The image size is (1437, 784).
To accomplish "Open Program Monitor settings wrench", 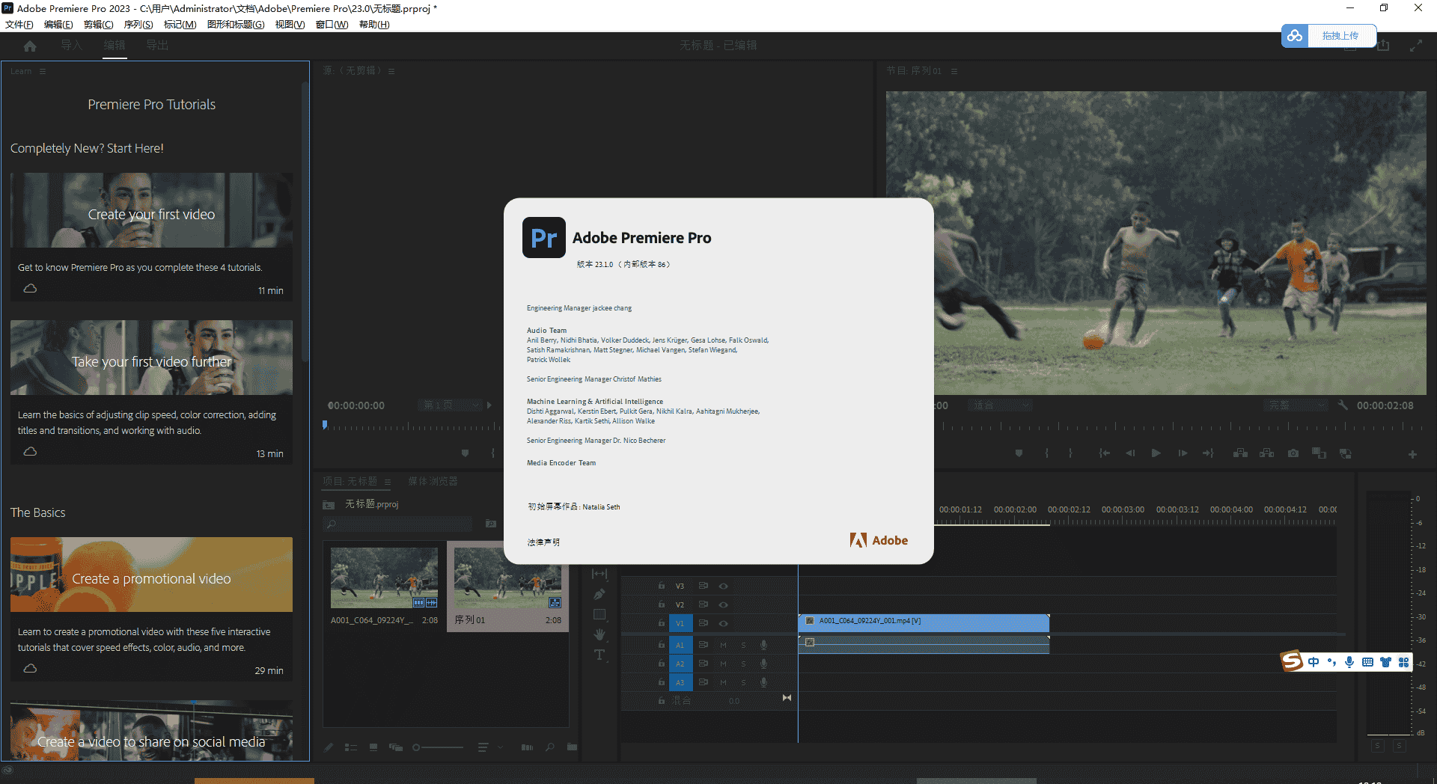I will pyautogui.click(x=1343, y=405).
